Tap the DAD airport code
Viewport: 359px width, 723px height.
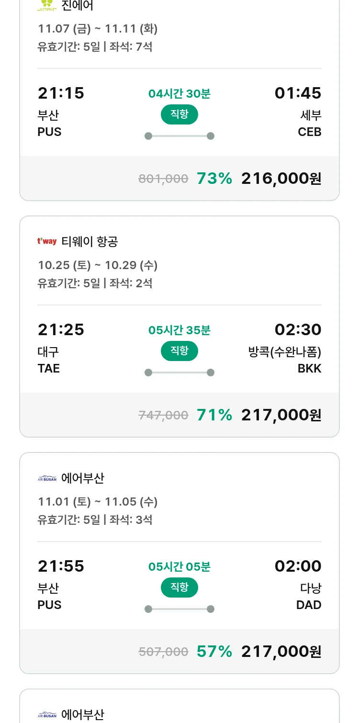coord(309,605)
